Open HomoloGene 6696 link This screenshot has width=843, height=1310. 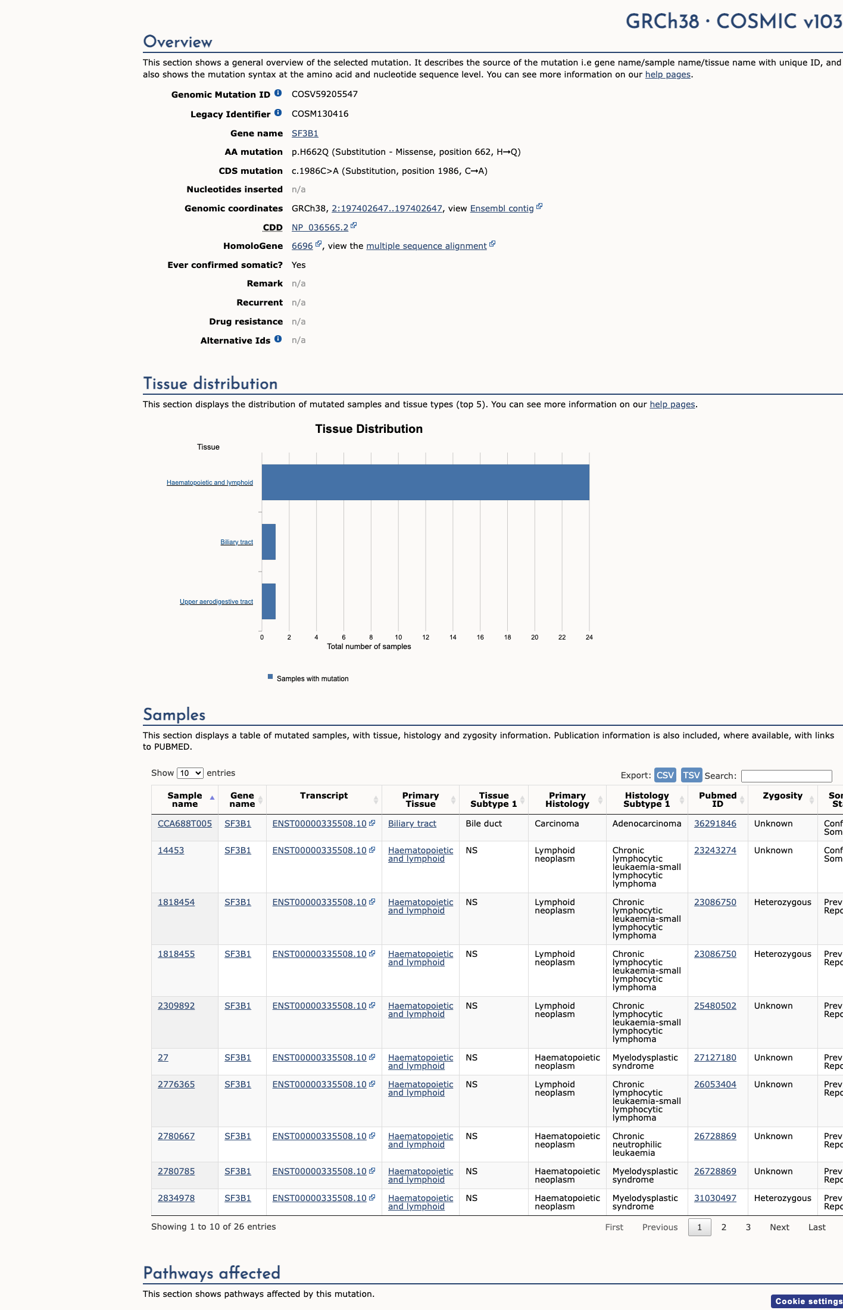point(302,246)
